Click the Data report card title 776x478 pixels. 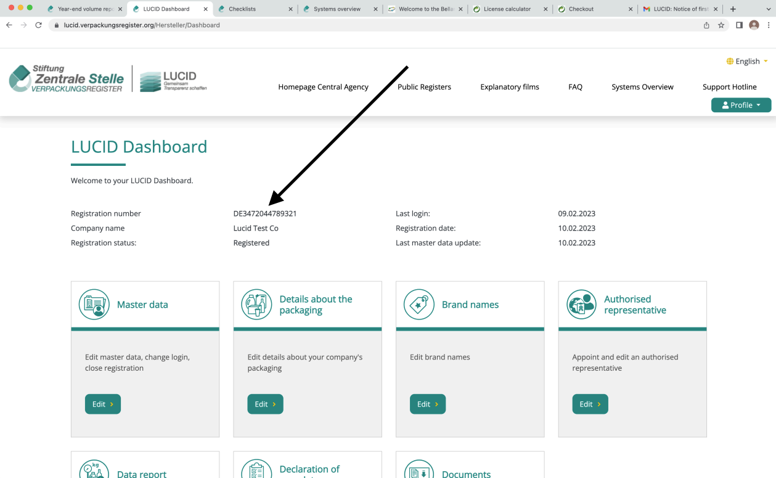pos(142,474)
